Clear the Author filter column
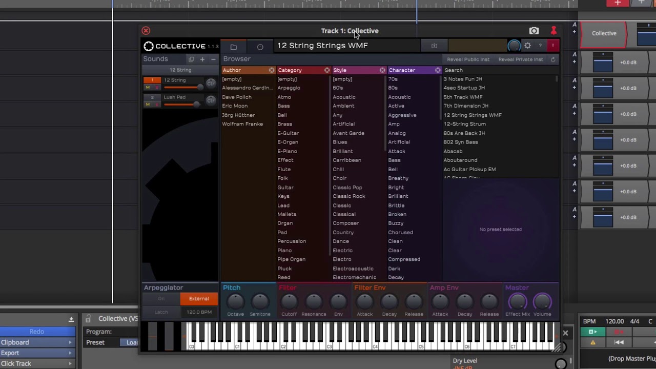This screenshot has width=656, height=369. point(272,70)
